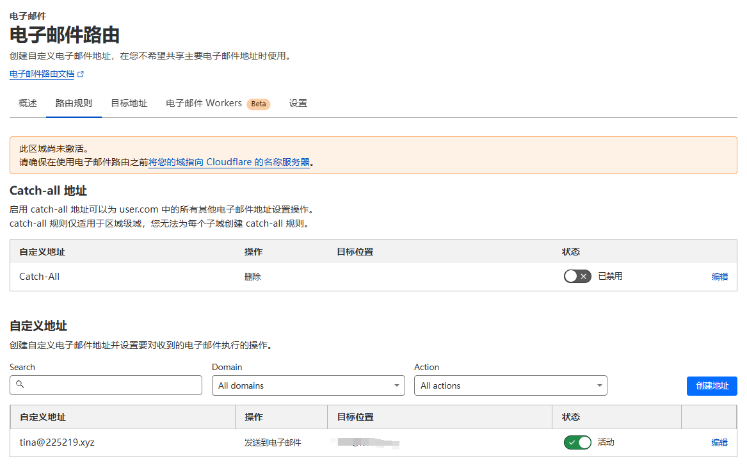The width and height of the screenshot is (747, 470).
Task: Open the 电子邮件路由文档 documentation link
Action: click(42, 74)
